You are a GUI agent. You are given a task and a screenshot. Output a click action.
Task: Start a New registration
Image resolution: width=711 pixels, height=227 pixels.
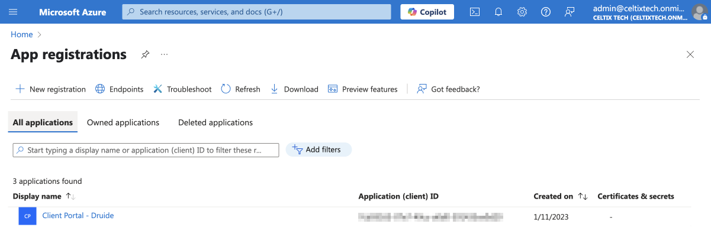pos(50,89)
